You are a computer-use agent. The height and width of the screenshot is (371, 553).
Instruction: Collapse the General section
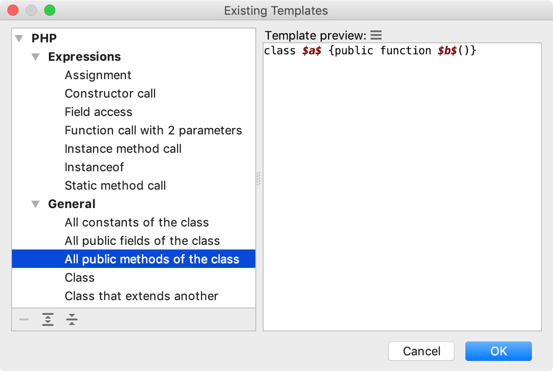coord(35,204)
